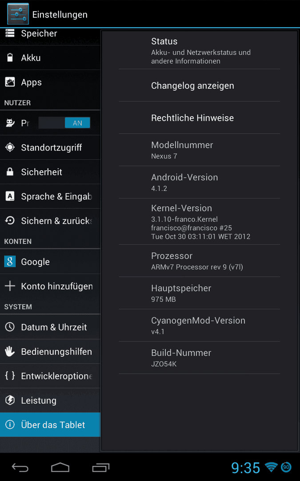Tap Changelog anzeigen
This screenshot has height=481, width=300.
199,86
